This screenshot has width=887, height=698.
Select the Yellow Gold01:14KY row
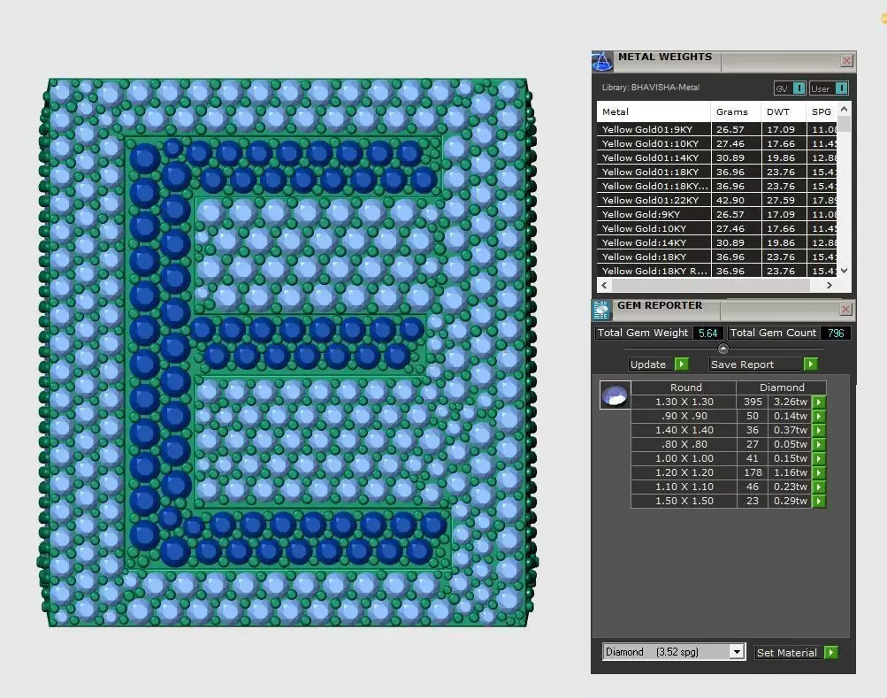716,158
